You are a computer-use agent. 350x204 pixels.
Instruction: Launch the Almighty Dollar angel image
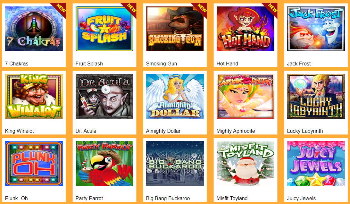pyautogui.click(x=175, y=96)
